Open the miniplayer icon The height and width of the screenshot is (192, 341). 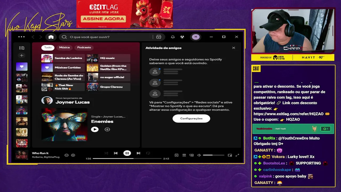230,155
